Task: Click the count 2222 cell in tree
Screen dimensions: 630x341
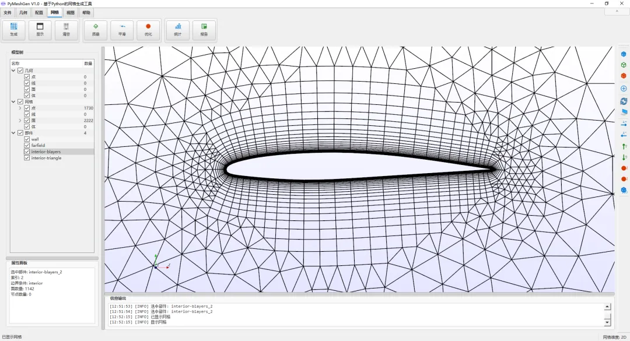Action: (89, 121)
